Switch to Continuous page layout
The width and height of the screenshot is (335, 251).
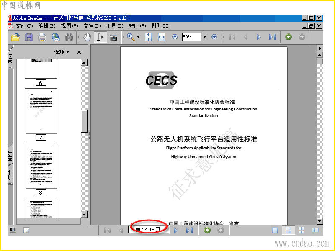288,230
